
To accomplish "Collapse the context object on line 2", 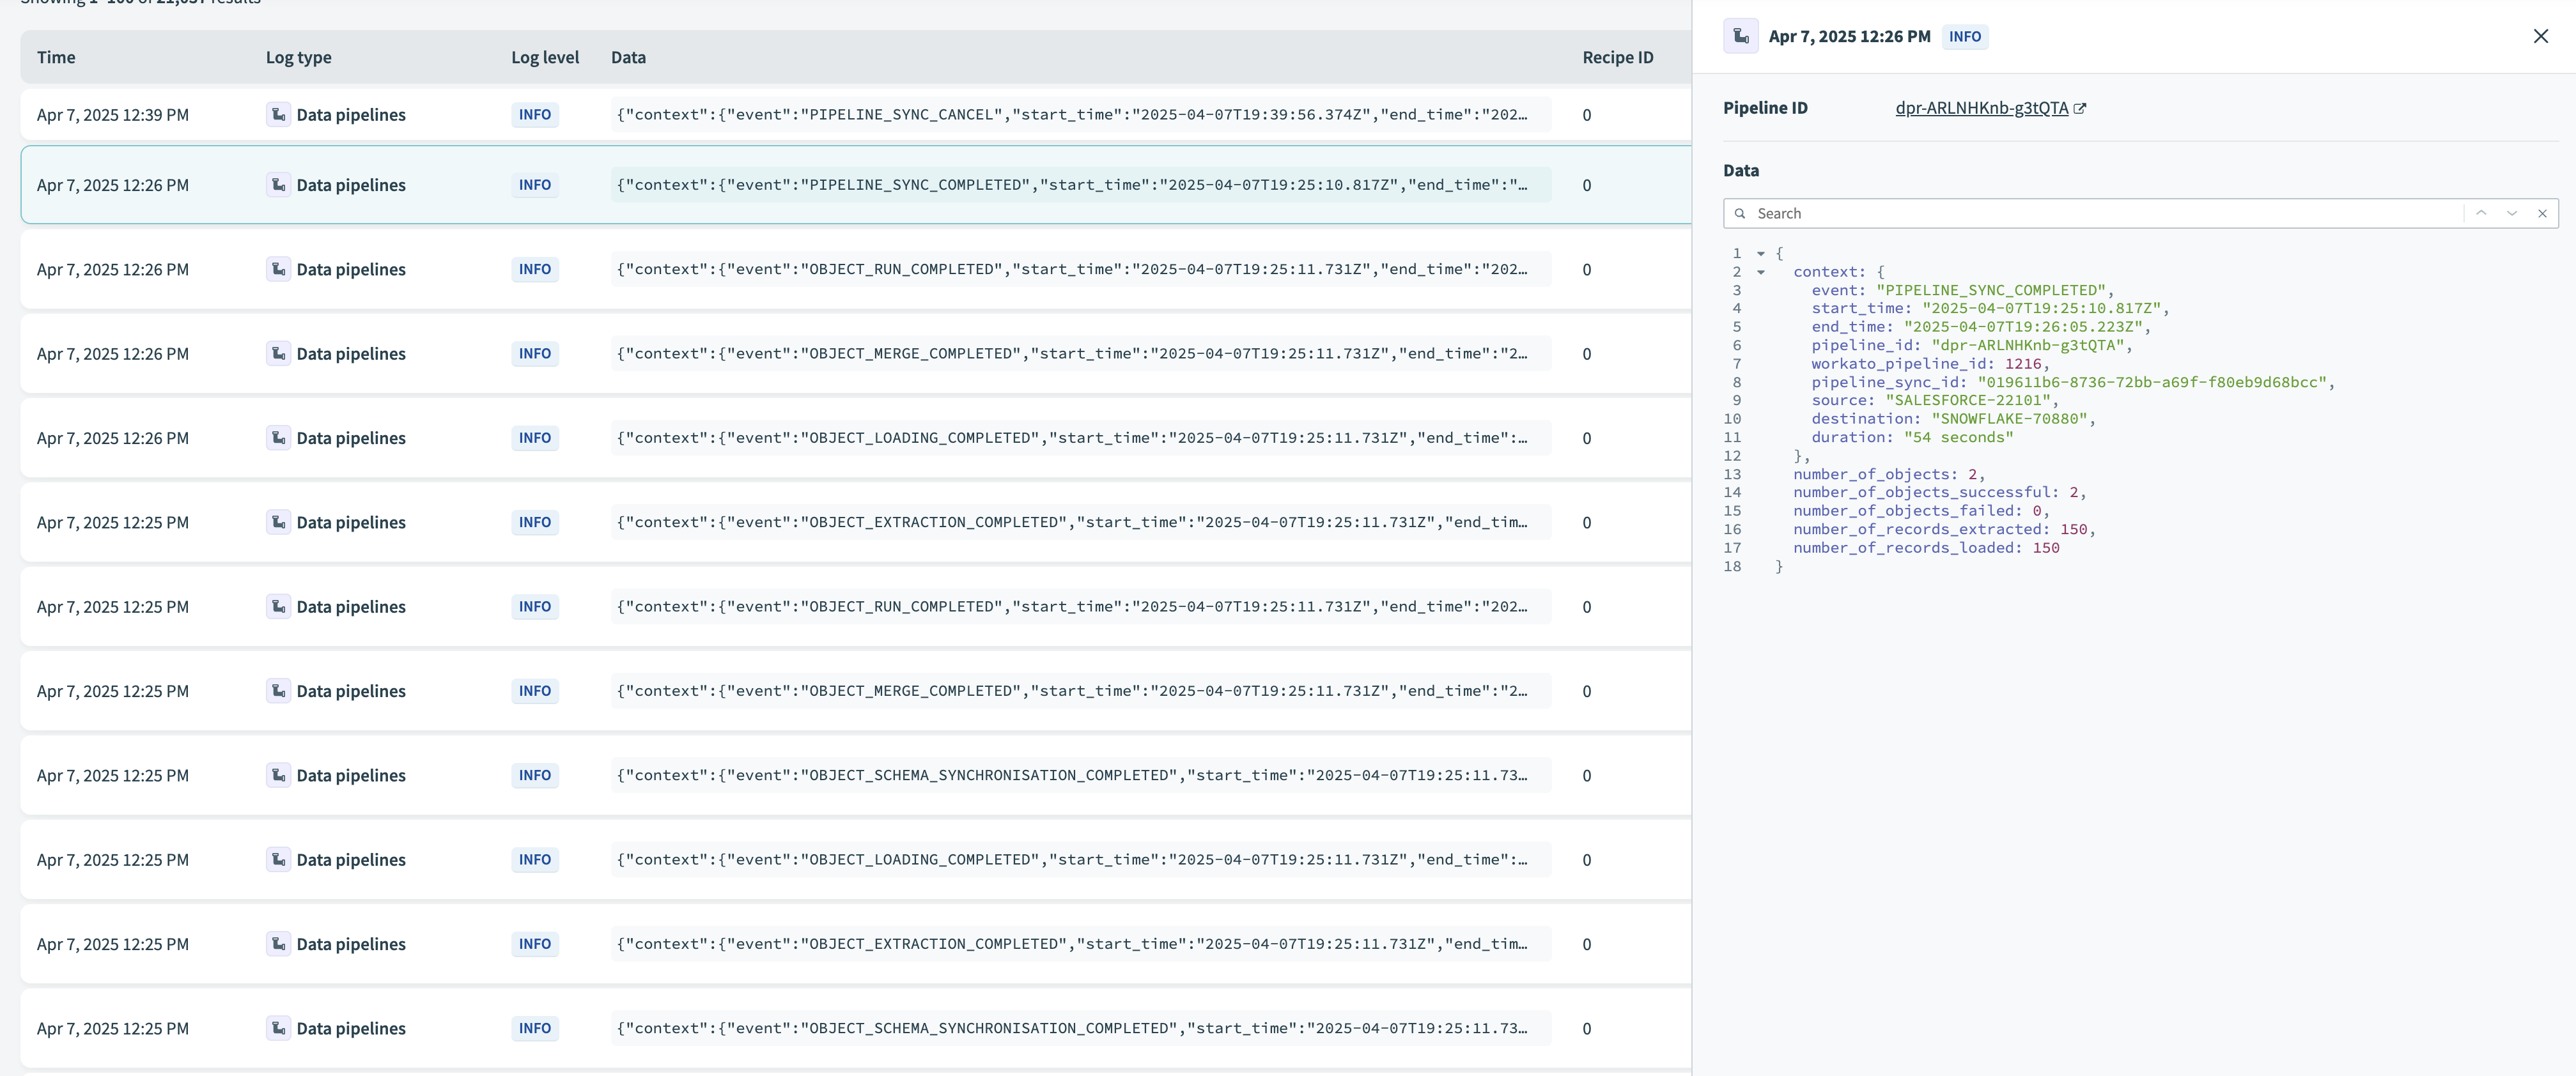I will click(1761, 272).
